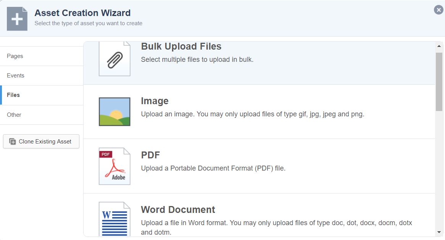Click the Bulk Upload paperclip icon
This screenshot has width=445, height=240.
click(x=114, y=60)
